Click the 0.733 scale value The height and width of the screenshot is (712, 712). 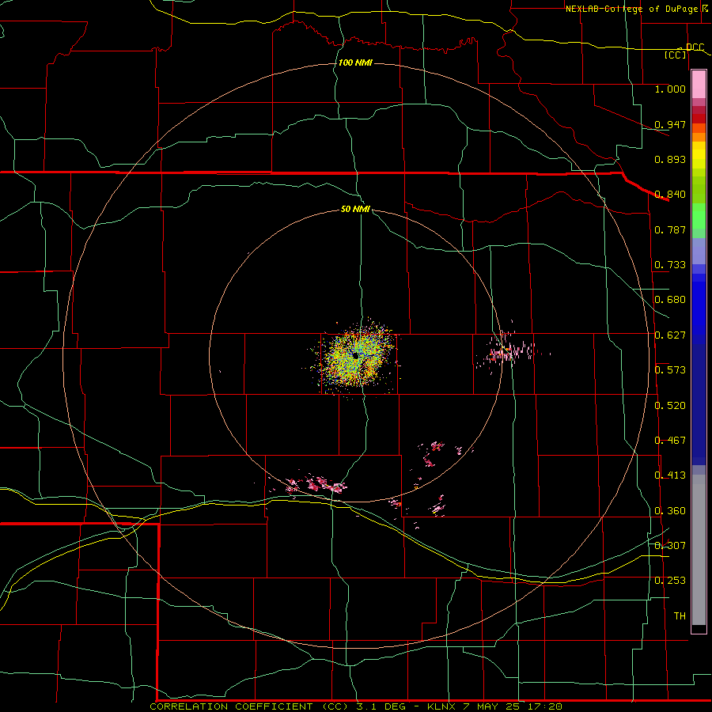click(x=670, y=264)
